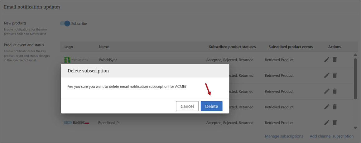Click the pencil icon in the fourth table row
Screen dimensions: 361x143
327,107
